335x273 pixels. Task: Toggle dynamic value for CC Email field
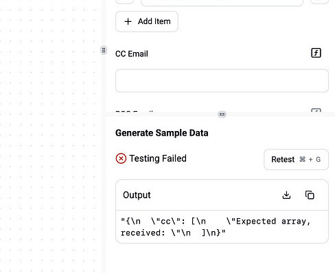coord(316,53)
